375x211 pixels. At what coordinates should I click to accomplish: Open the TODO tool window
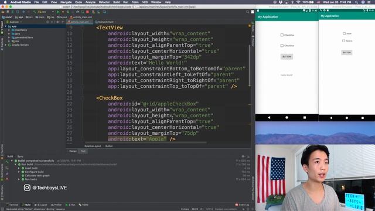(83, 205)
